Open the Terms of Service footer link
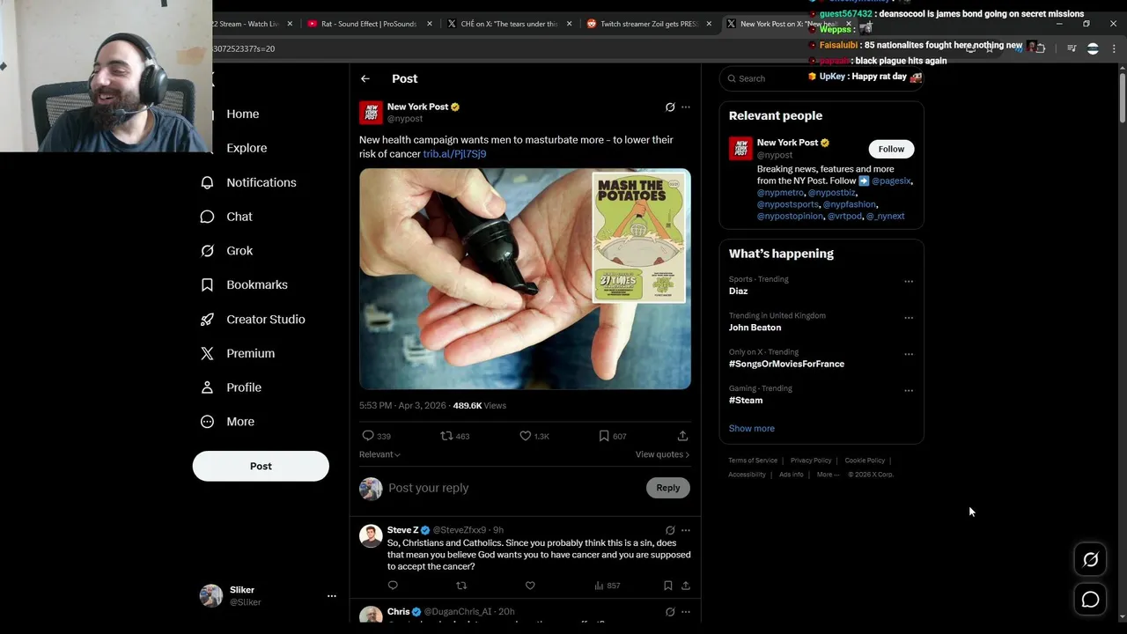This screenshot has width=1127, height=634. click(x=753, y=461)
